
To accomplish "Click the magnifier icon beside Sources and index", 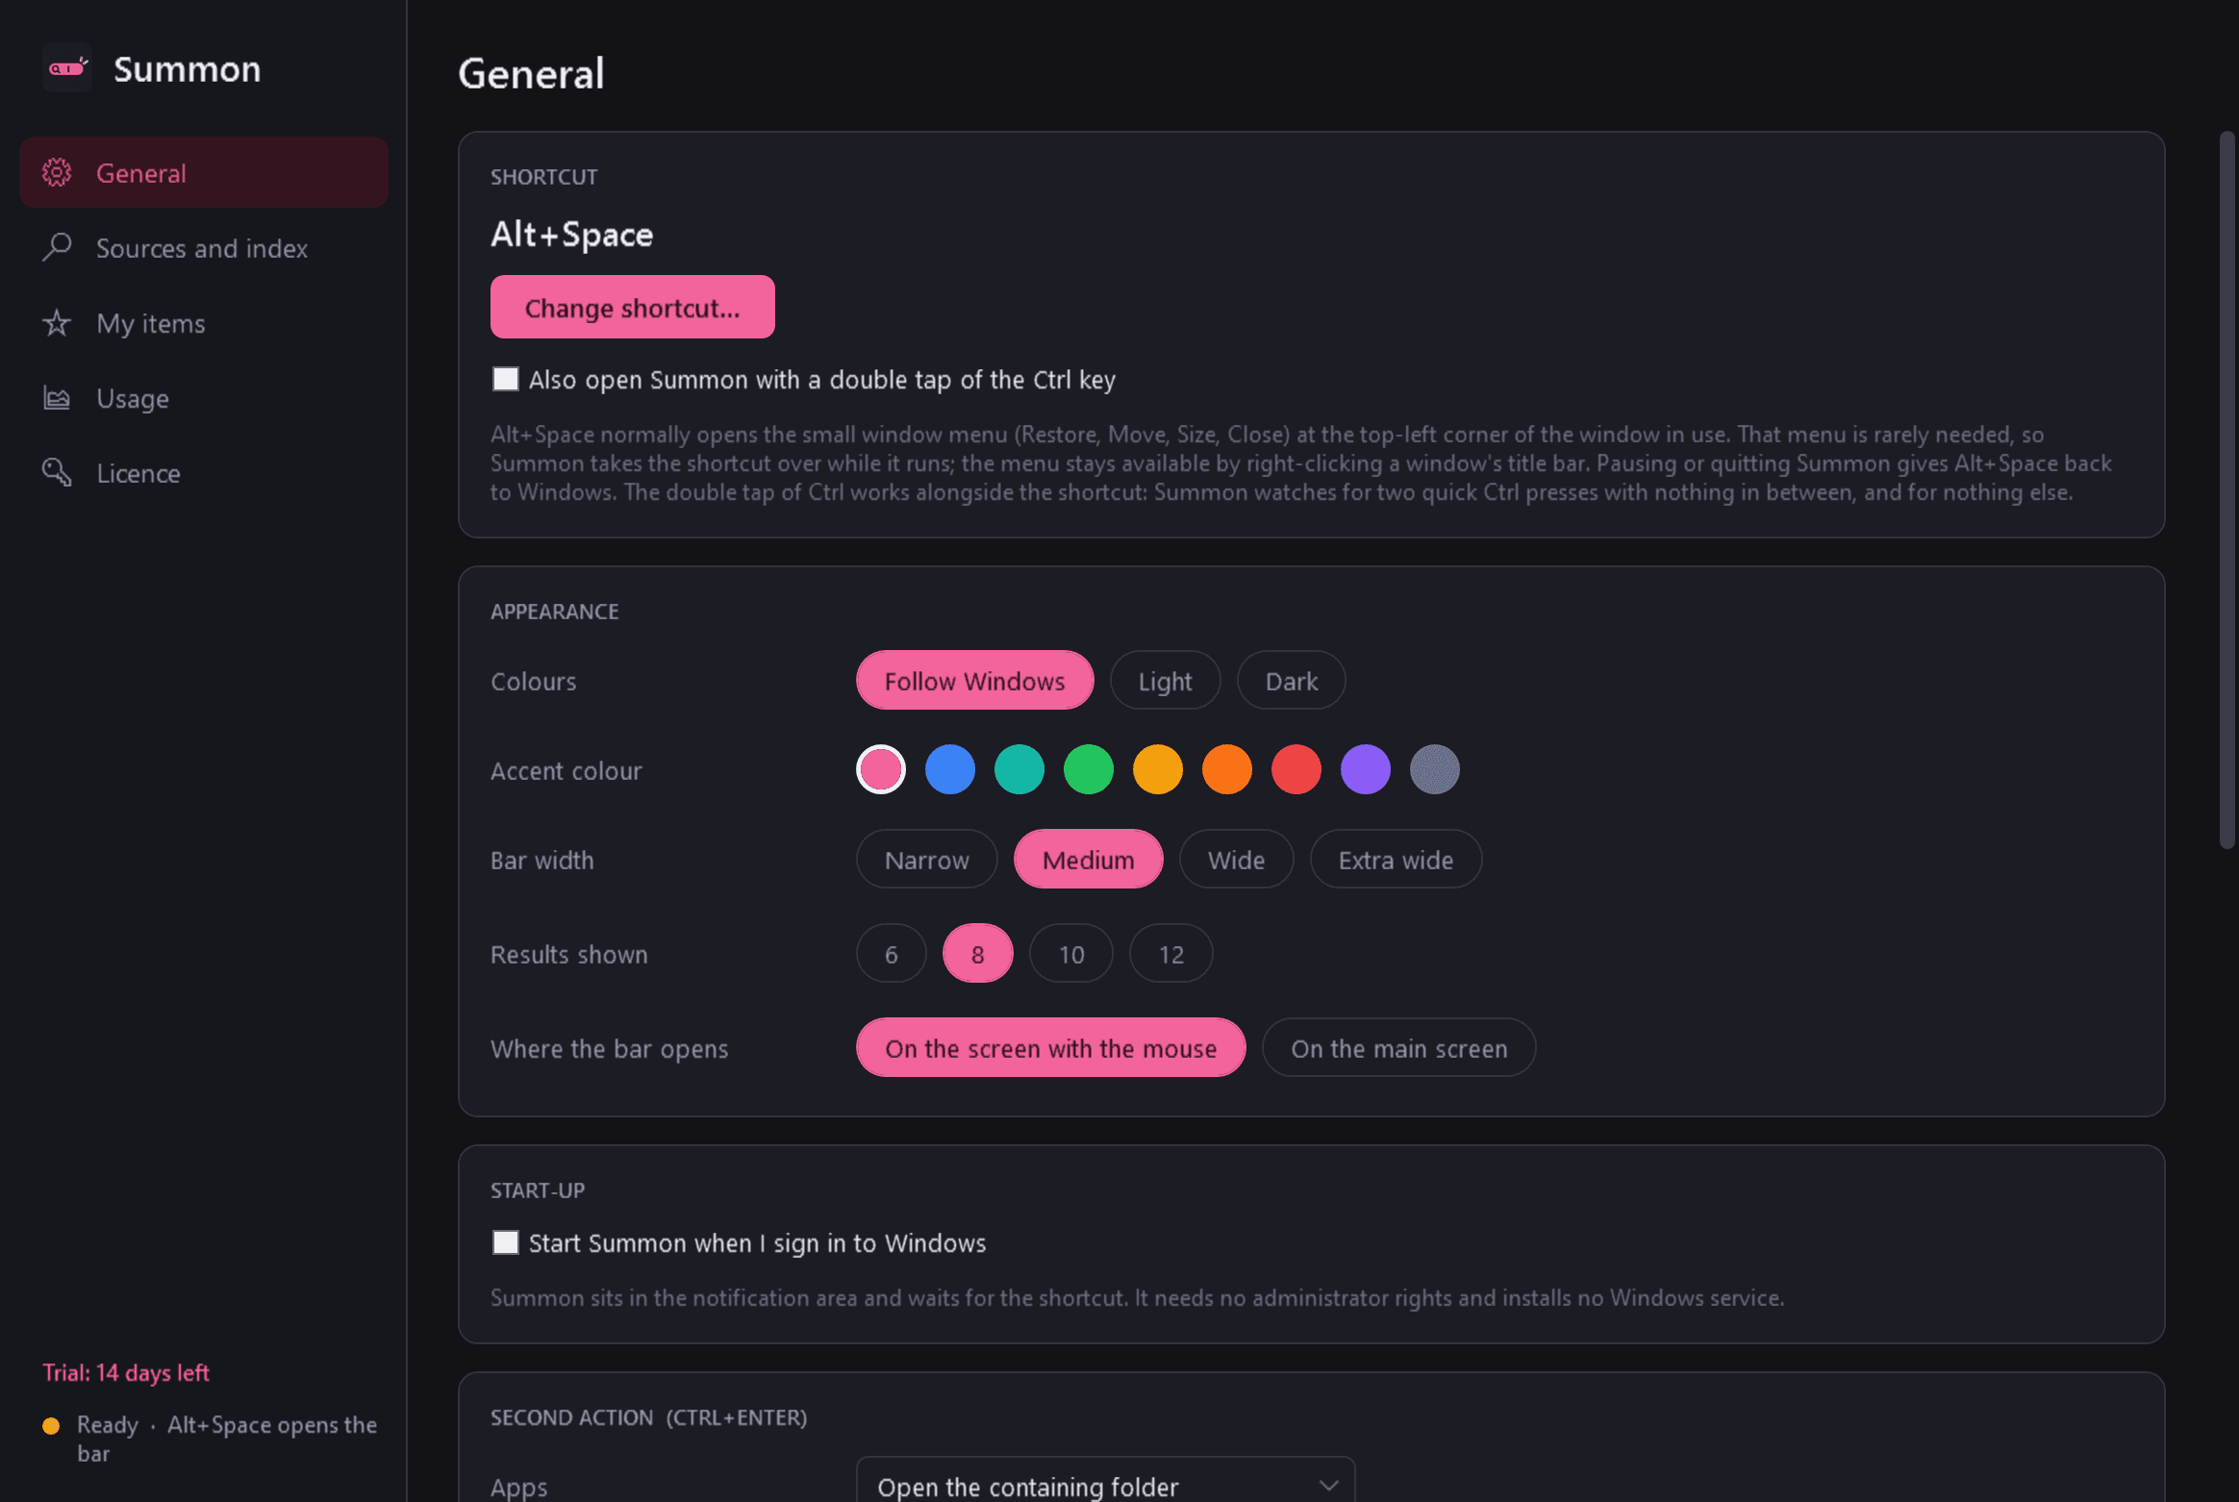I will click(x=57, y=247).
